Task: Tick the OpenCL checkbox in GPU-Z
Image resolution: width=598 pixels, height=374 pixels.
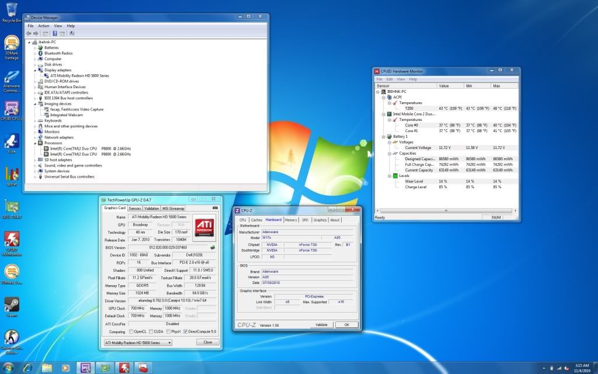Action: (x=131, y=332)
